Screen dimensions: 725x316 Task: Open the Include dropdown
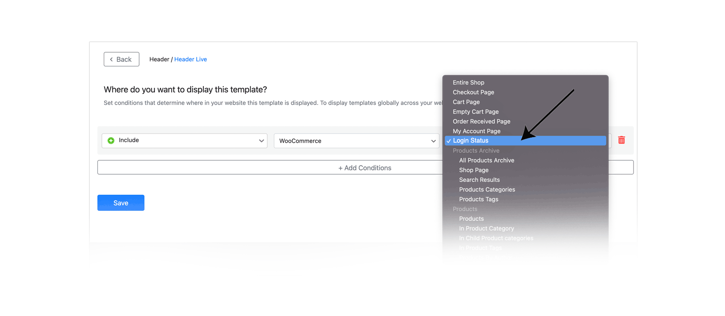pos(185,141)
